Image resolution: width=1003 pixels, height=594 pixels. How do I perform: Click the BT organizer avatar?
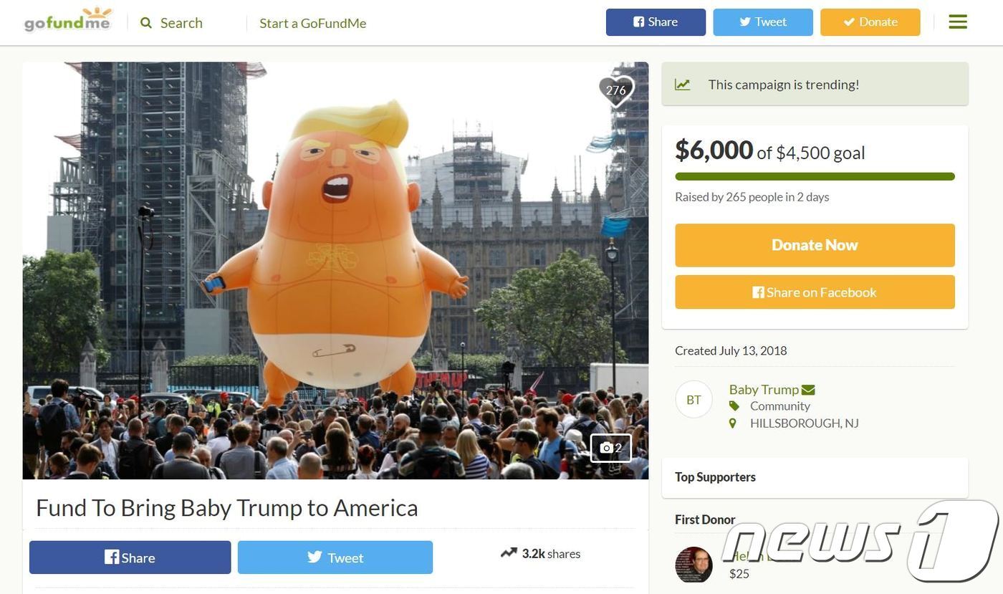pos(694,400)
